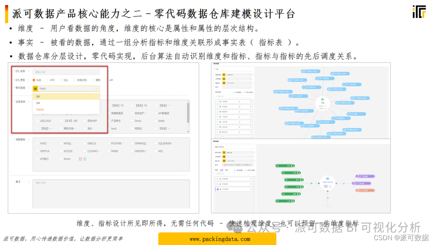Select the SQL ETL type radio
This screenshot has width=435, height=245.
coord(61,80)
